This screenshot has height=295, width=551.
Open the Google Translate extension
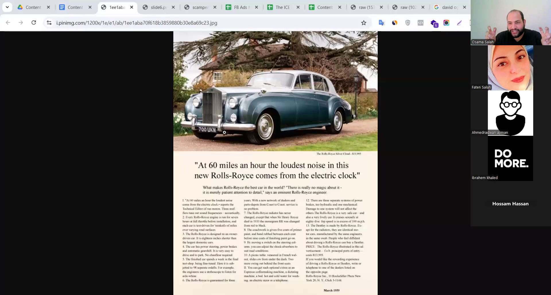(381, 23)
